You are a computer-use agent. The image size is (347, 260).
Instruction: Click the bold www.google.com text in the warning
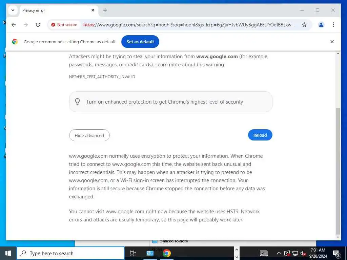coord(217,57)
